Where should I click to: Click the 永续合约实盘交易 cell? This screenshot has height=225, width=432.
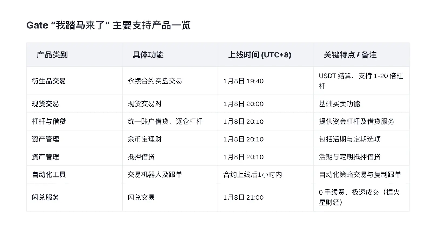coord(155,81)
